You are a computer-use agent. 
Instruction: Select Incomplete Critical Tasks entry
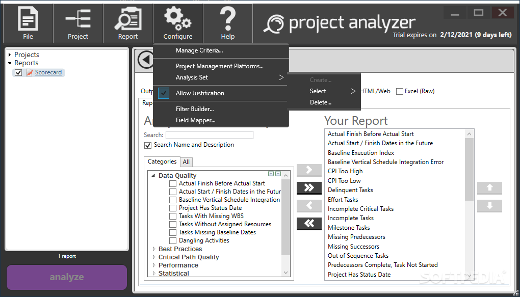click(360, 209)
